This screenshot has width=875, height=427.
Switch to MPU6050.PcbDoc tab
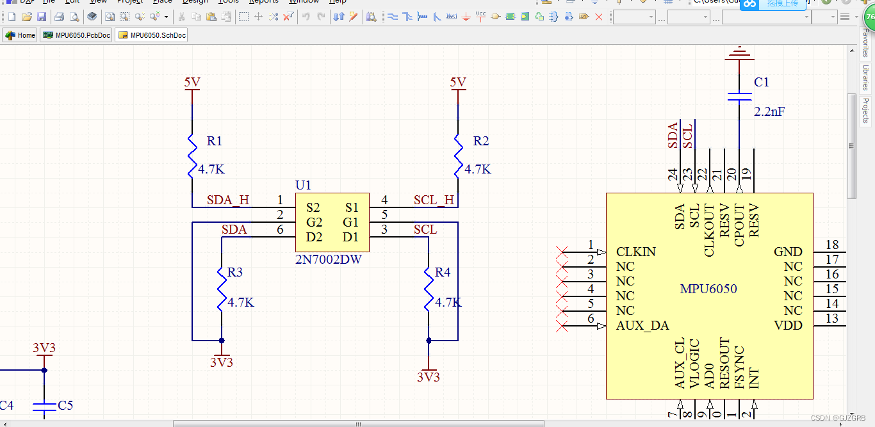(x=76, y=35)
